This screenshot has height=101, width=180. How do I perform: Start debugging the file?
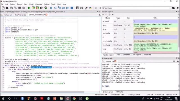[51, 8]
